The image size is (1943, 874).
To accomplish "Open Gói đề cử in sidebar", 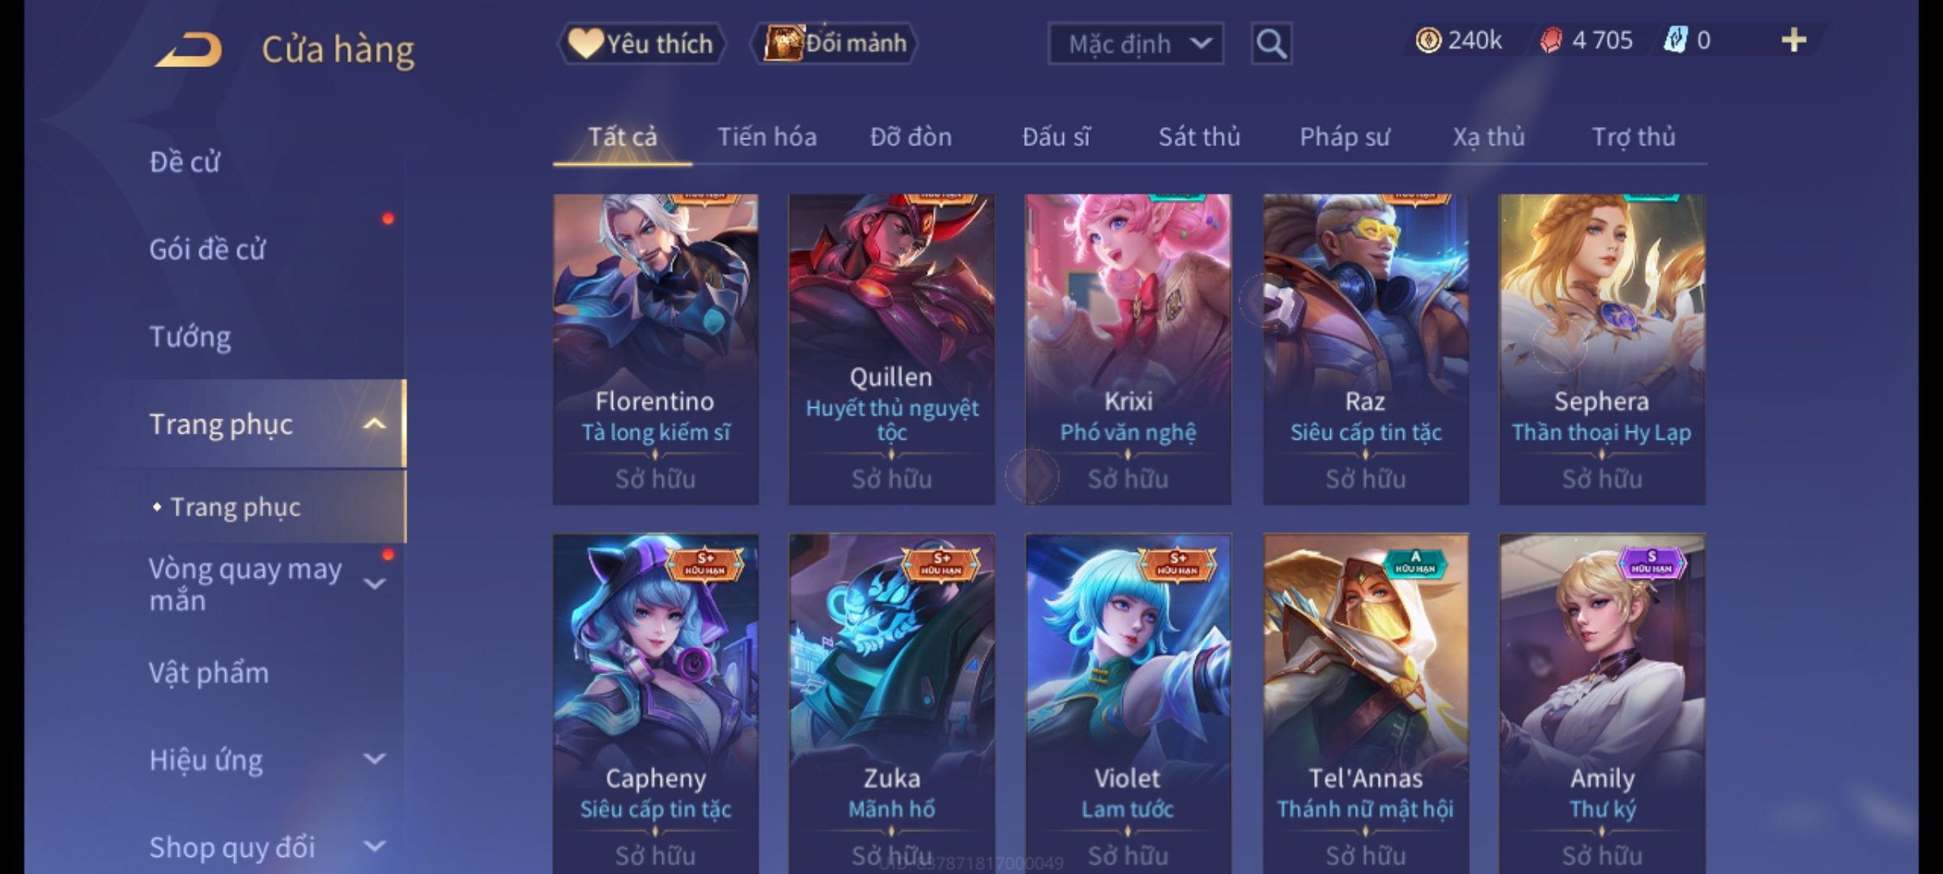I will (x=207, y=249).
